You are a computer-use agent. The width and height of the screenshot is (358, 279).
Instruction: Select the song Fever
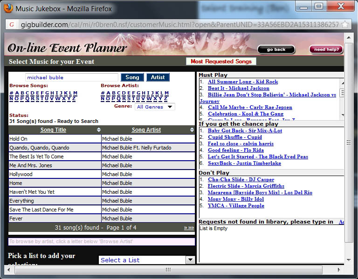pos(55,218)
